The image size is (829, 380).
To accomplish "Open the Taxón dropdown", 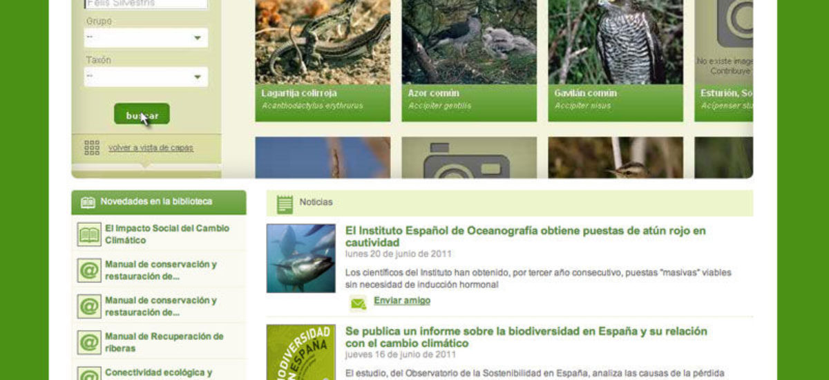I will coord(146,77).
